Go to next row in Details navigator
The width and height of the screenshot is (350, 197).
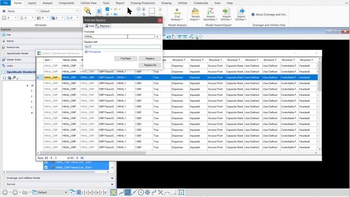pos(78,158)
